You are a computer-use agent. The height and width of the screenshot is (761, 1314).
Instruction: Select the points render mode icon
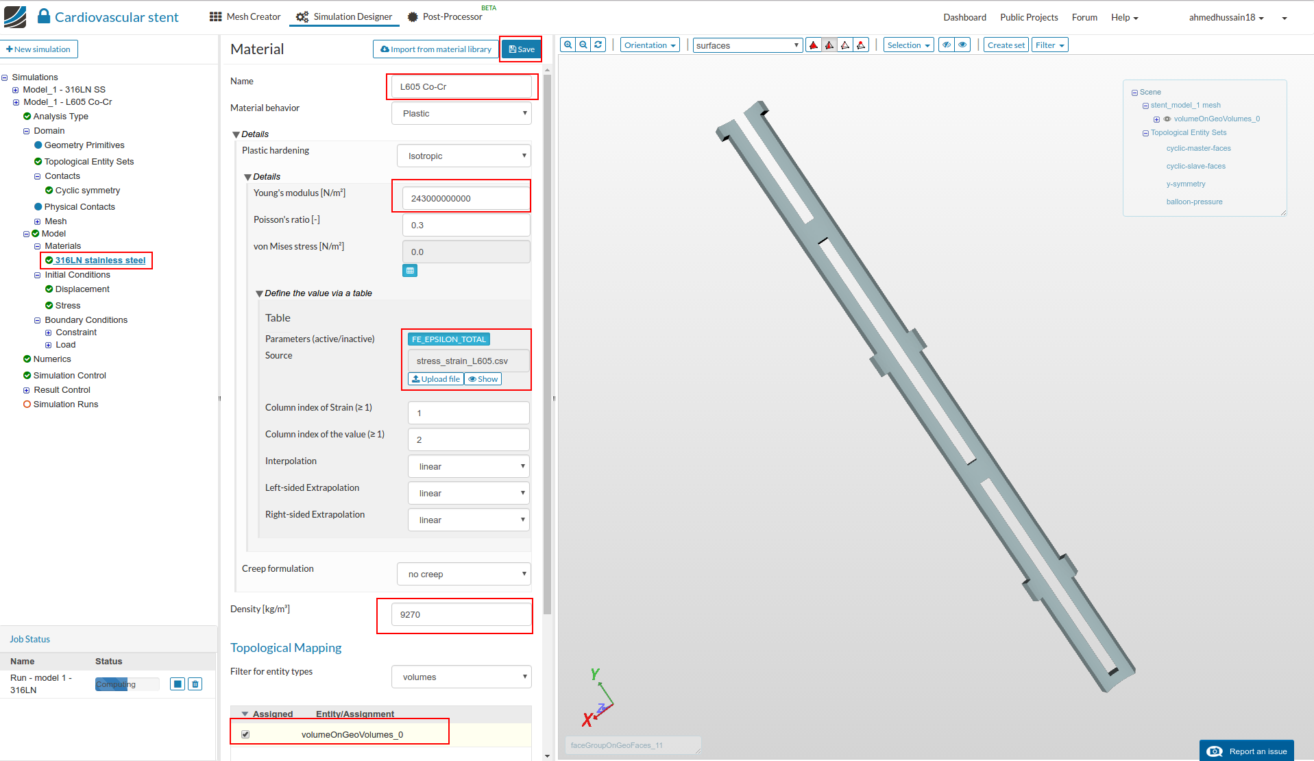point(861,45)
